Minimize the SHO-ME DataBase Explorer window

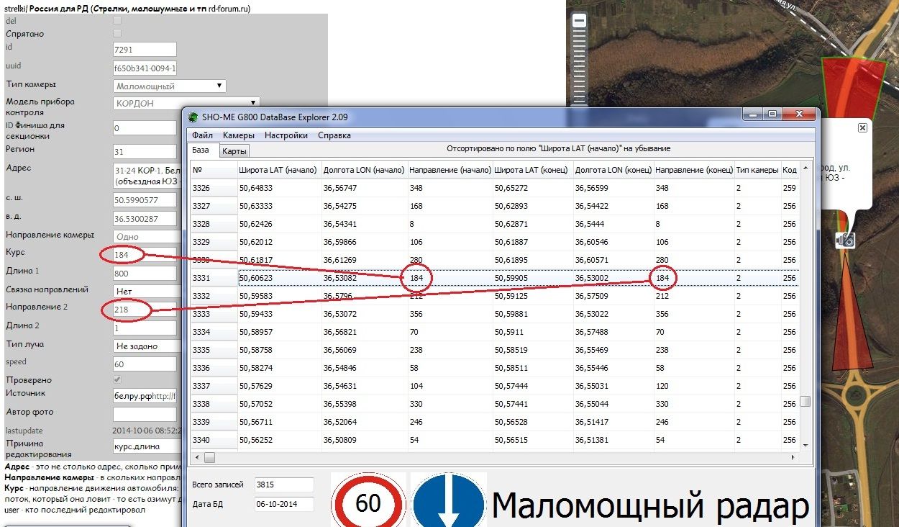tap(754, 114)
